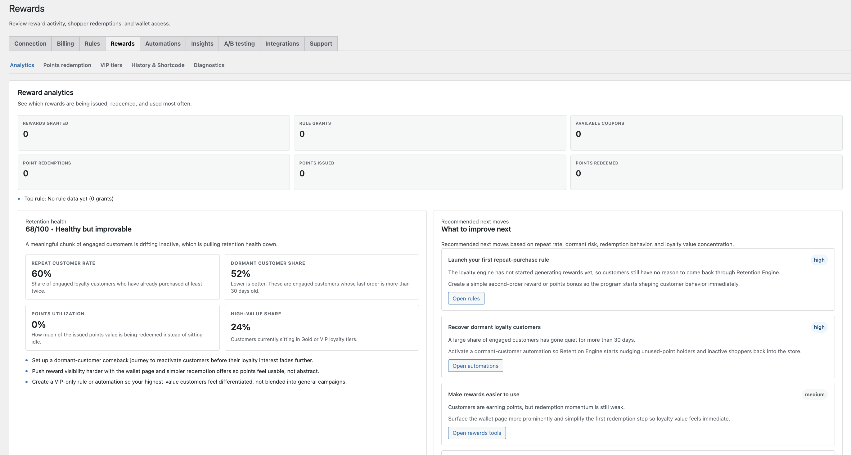Click the Reward analytics heading
851x455 pixels.
coord(46,92)
